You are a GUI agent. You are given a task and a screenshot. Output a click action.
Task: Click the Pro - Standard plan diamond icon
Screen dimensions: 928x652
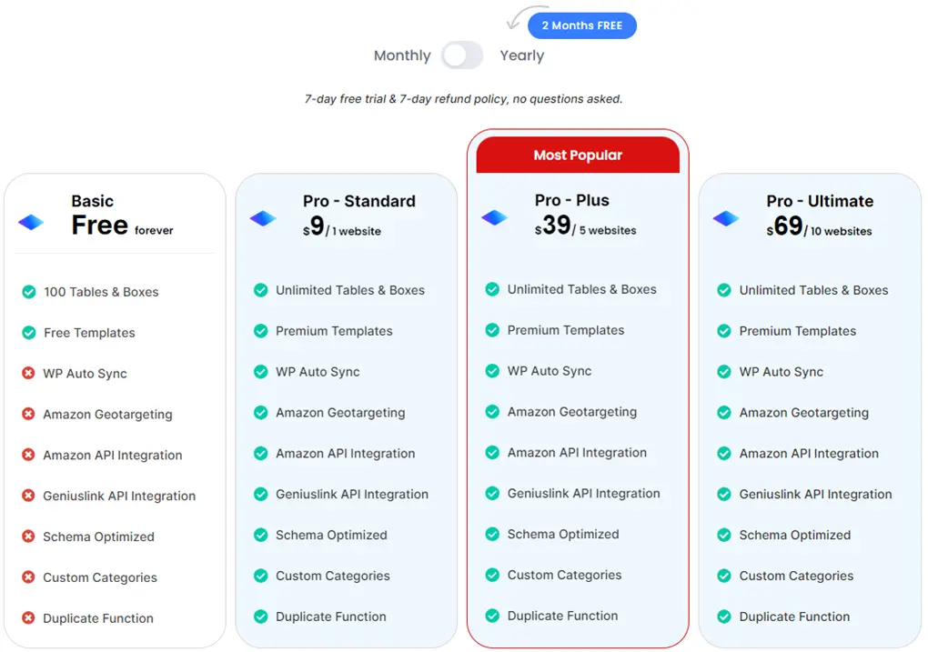[x=262, y=217]
